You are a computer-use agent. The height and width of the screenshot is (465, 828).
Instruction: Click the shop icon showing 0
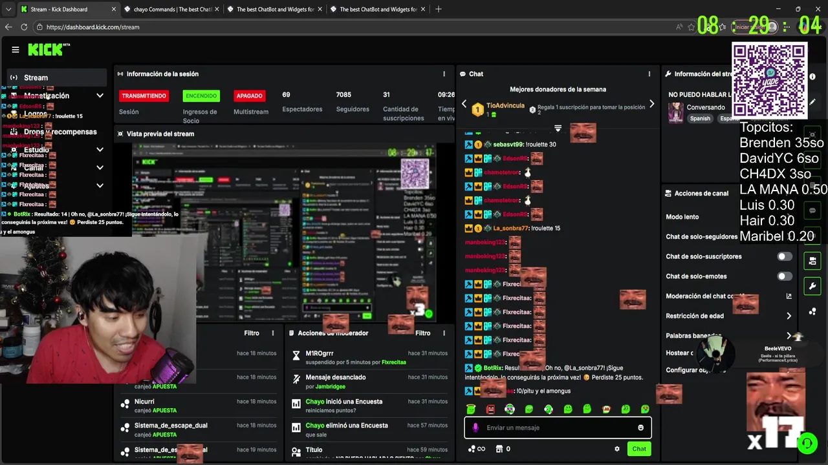pyautogui.click(x=503, y=449)
